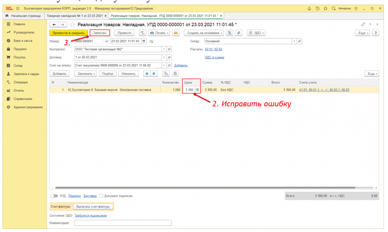The height and width of the screenshot is (232, 388).
Task: Open the Банк и касса section
Action: [23, 40]
